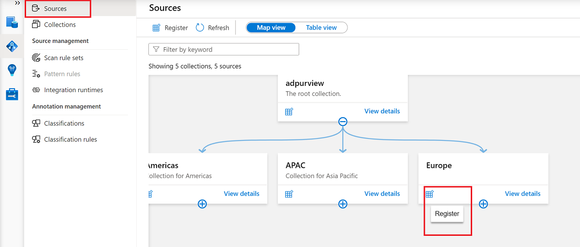Click the Register button in the toolbar
The image size is (580, 247).
tap(170, 27)
